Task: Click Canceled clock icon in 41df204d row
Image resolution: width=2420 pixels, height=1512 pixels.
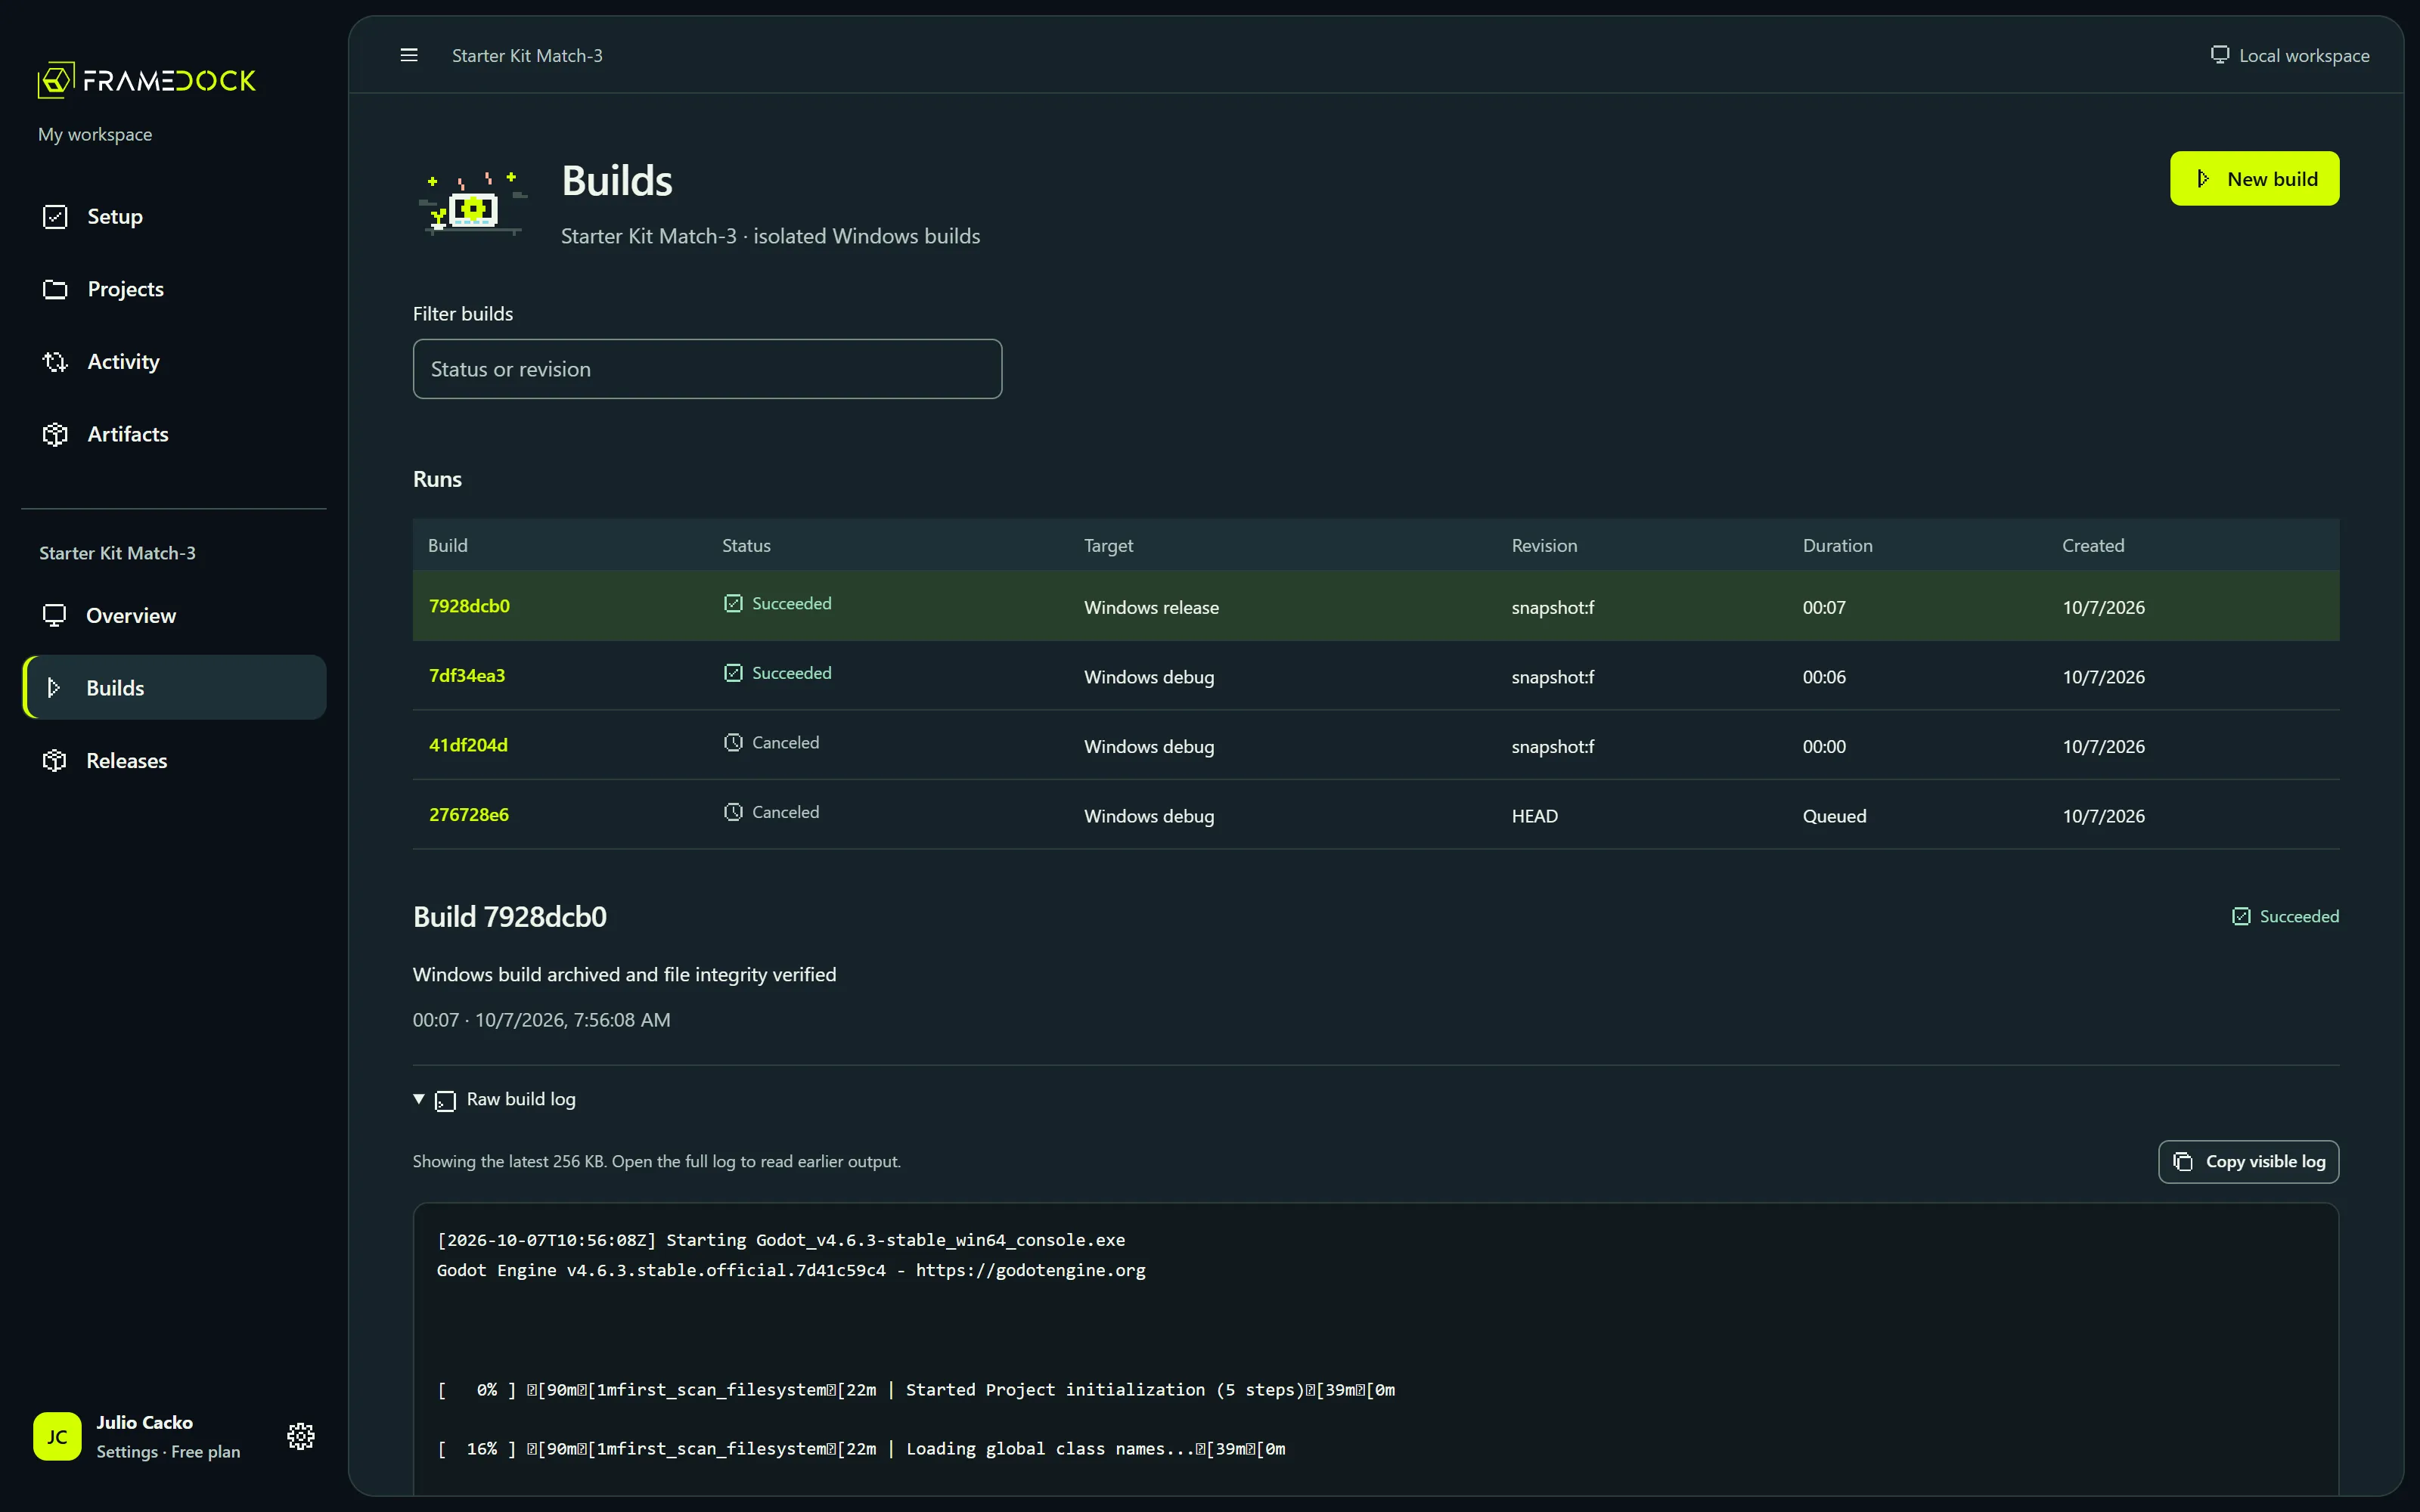Action: tap(733, 742)
